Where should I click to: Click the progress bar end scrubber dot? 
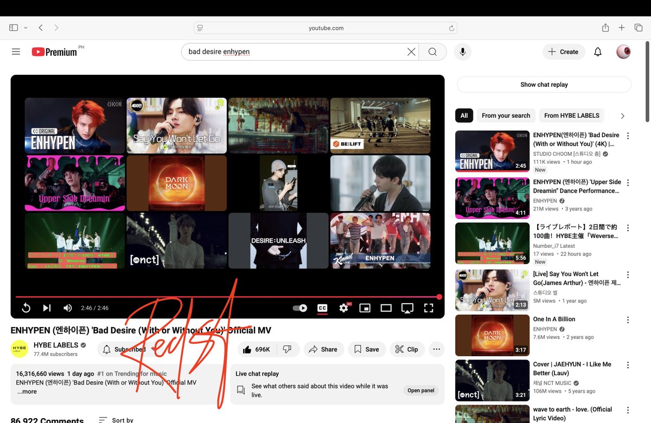pyautogui.click(x=439, y=297)
